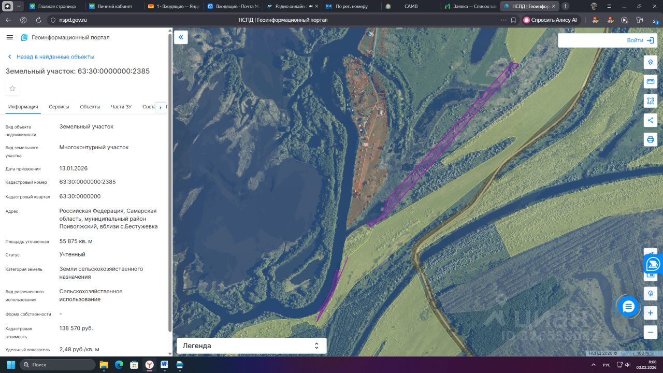This screenshot has width=663, height=373.
Task: Close the НСПД Геоинформационный портал tab
Action: [554, 6]
